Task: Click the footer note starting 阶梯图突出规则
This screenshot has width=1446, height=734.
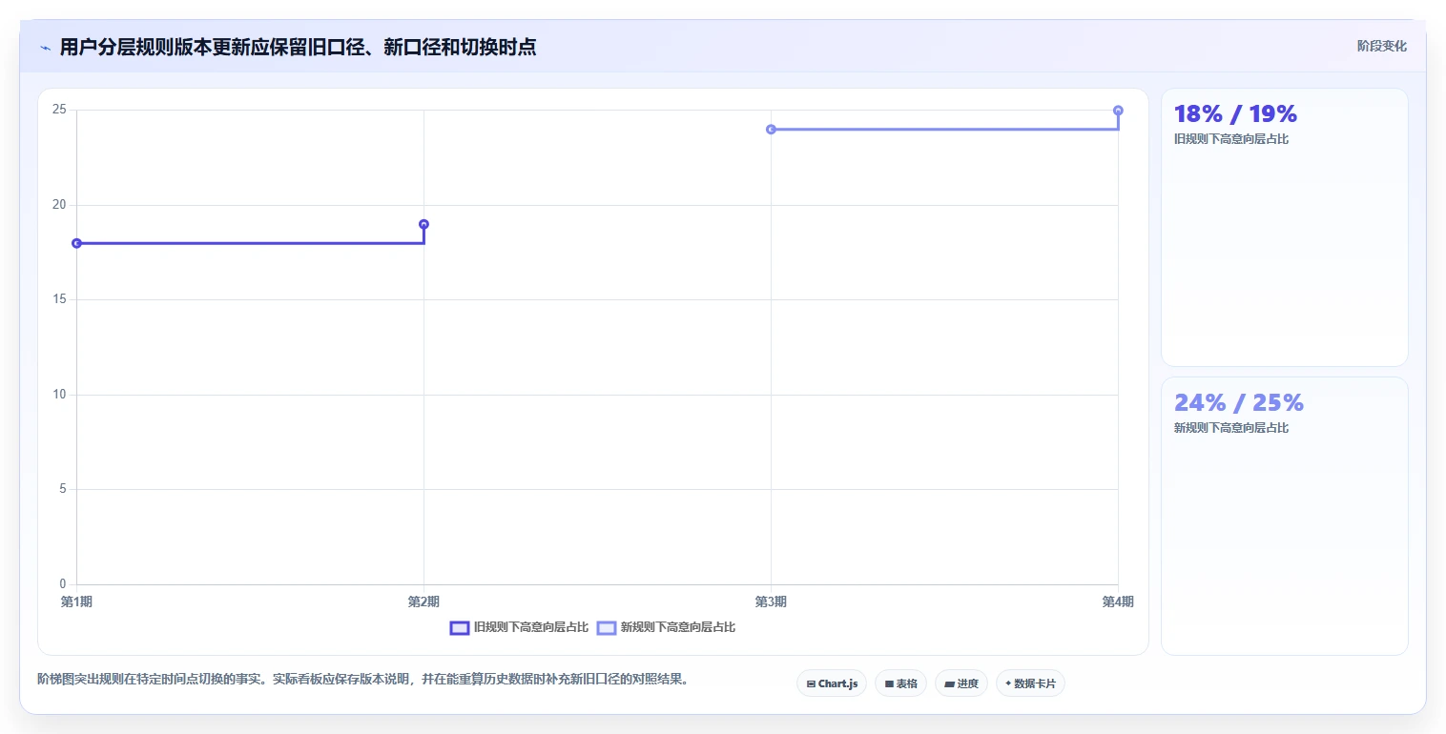Action: [363, 680]
